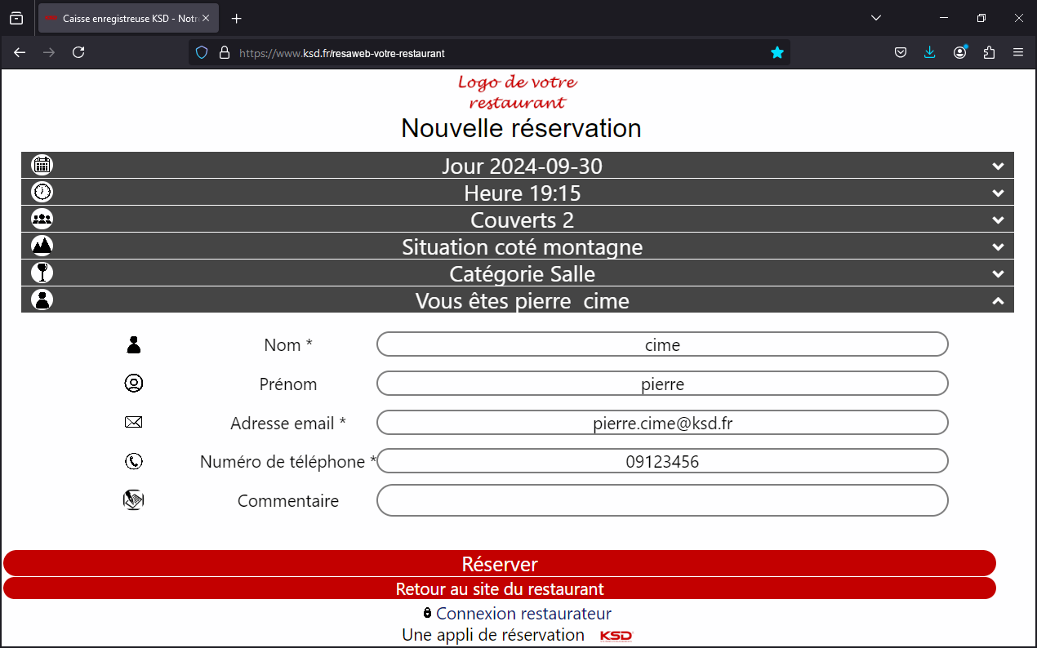Viewport: 1037px width, 648px height.
Task: Click the Réserver button
Action: (500, 563)
